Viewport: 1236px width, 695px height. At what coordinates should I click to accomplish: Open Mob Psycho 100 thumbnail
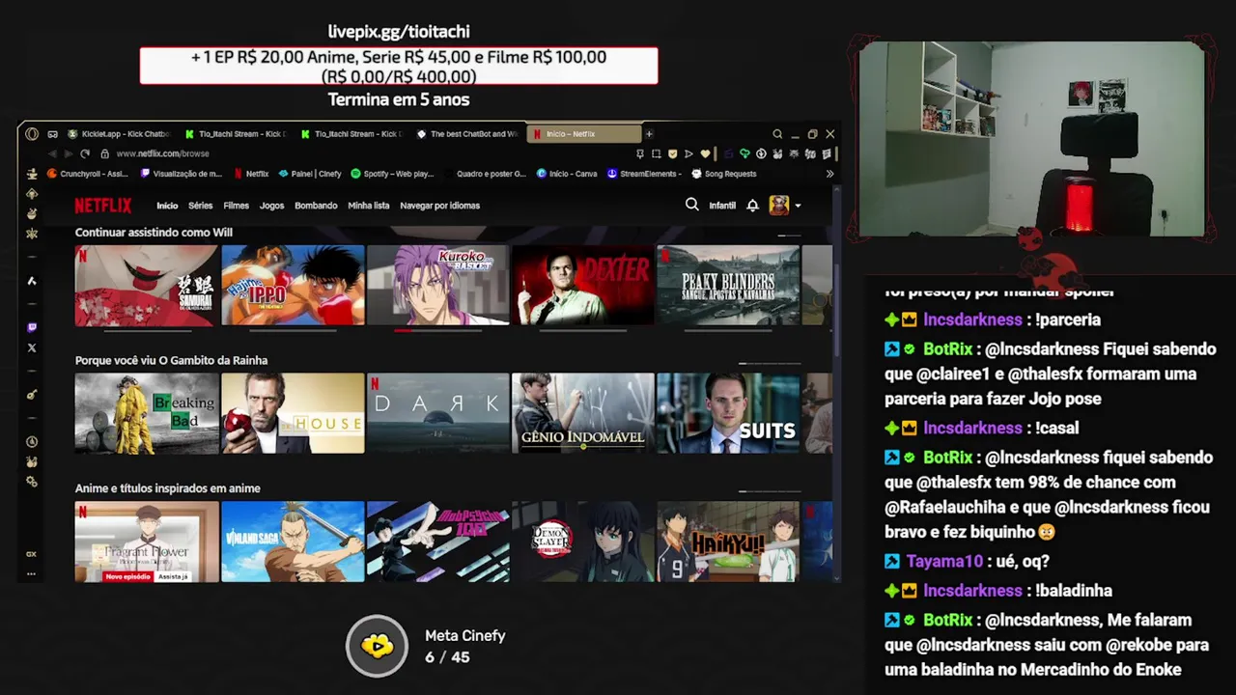click(437, 542)
